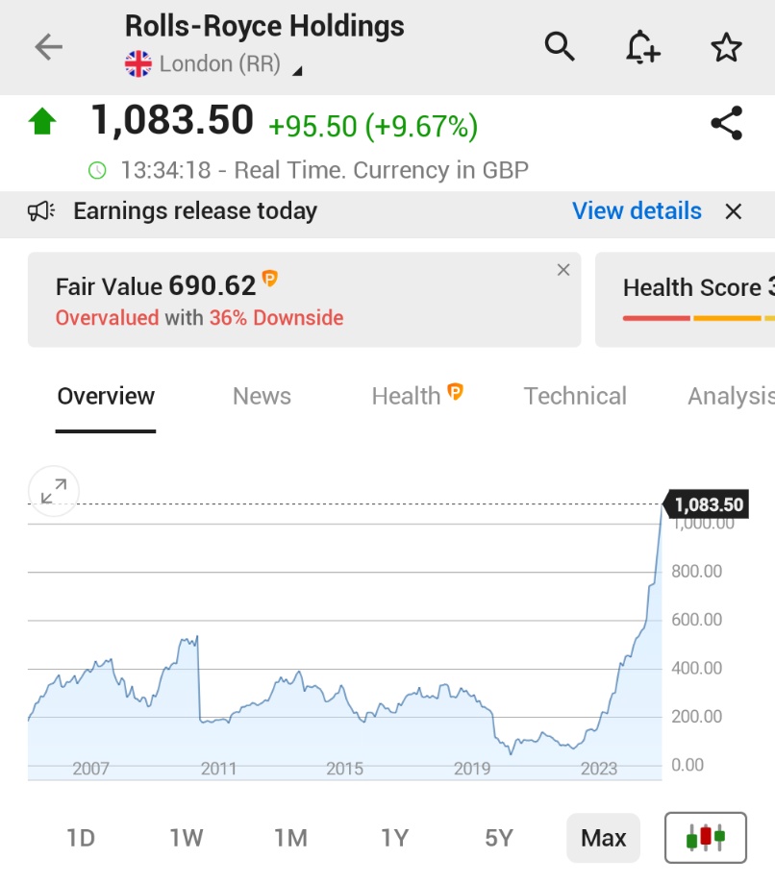Screen dimensions: 775x883
Task: Expand the chart to fullscreen
Action: coord(54,491)
